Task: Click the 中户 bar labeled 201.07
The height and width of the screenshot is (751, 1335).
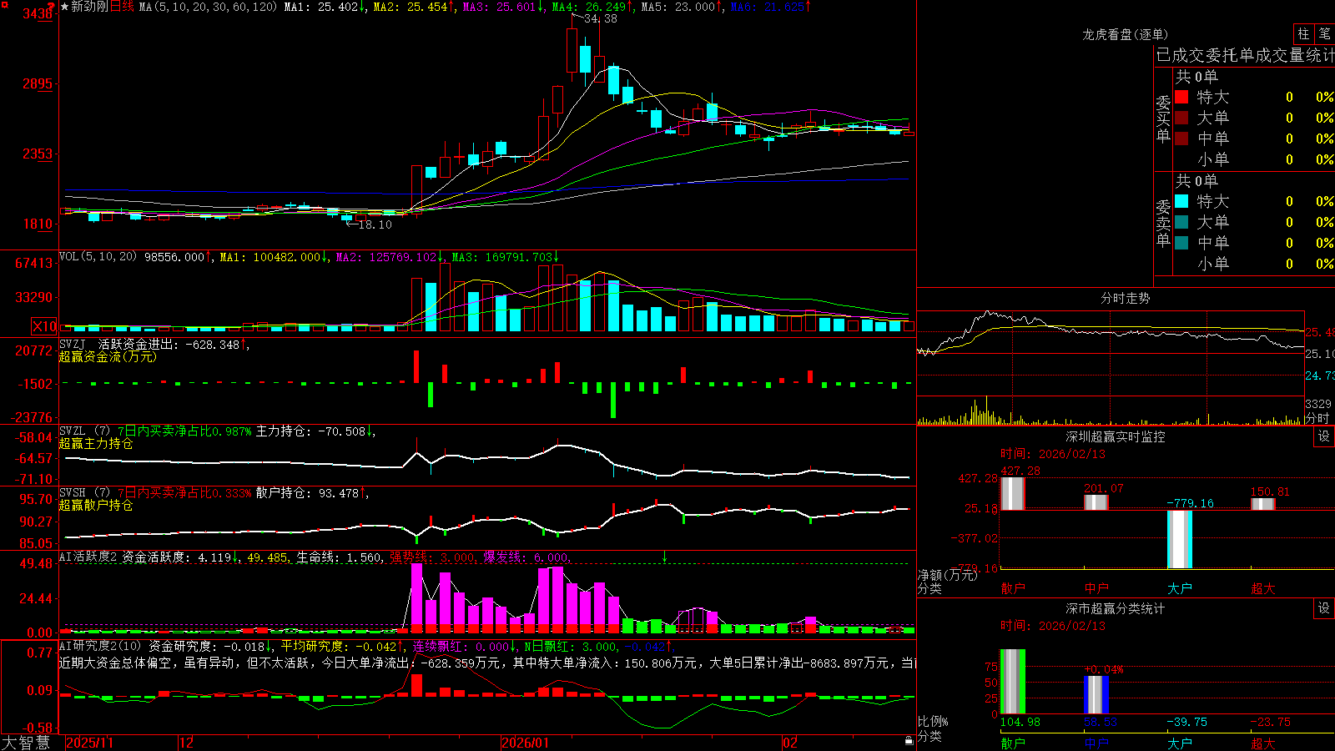Action: [1096, 502]
